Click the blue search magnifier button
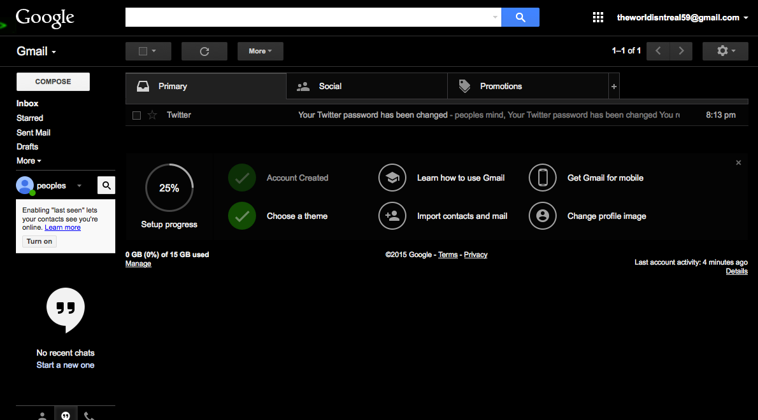The width and height of the screenshot is (758, 420). [x=520, y=17]
